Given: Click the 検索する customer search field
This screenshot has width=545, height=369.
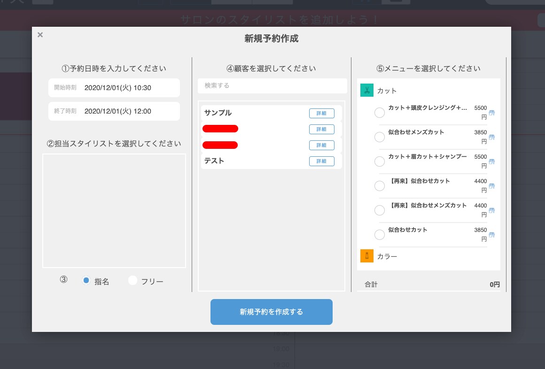Looking at the screenshot, I should [x=272, y=85].
